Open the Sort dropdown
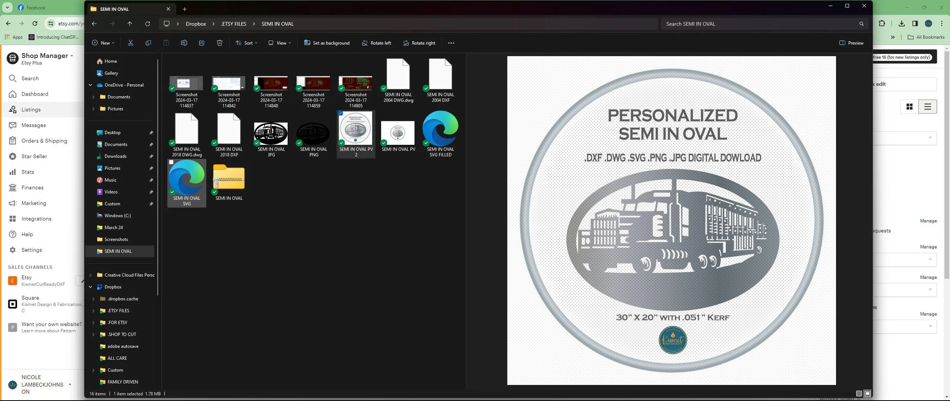The image size is (950, 401). (x=246, y=43)
